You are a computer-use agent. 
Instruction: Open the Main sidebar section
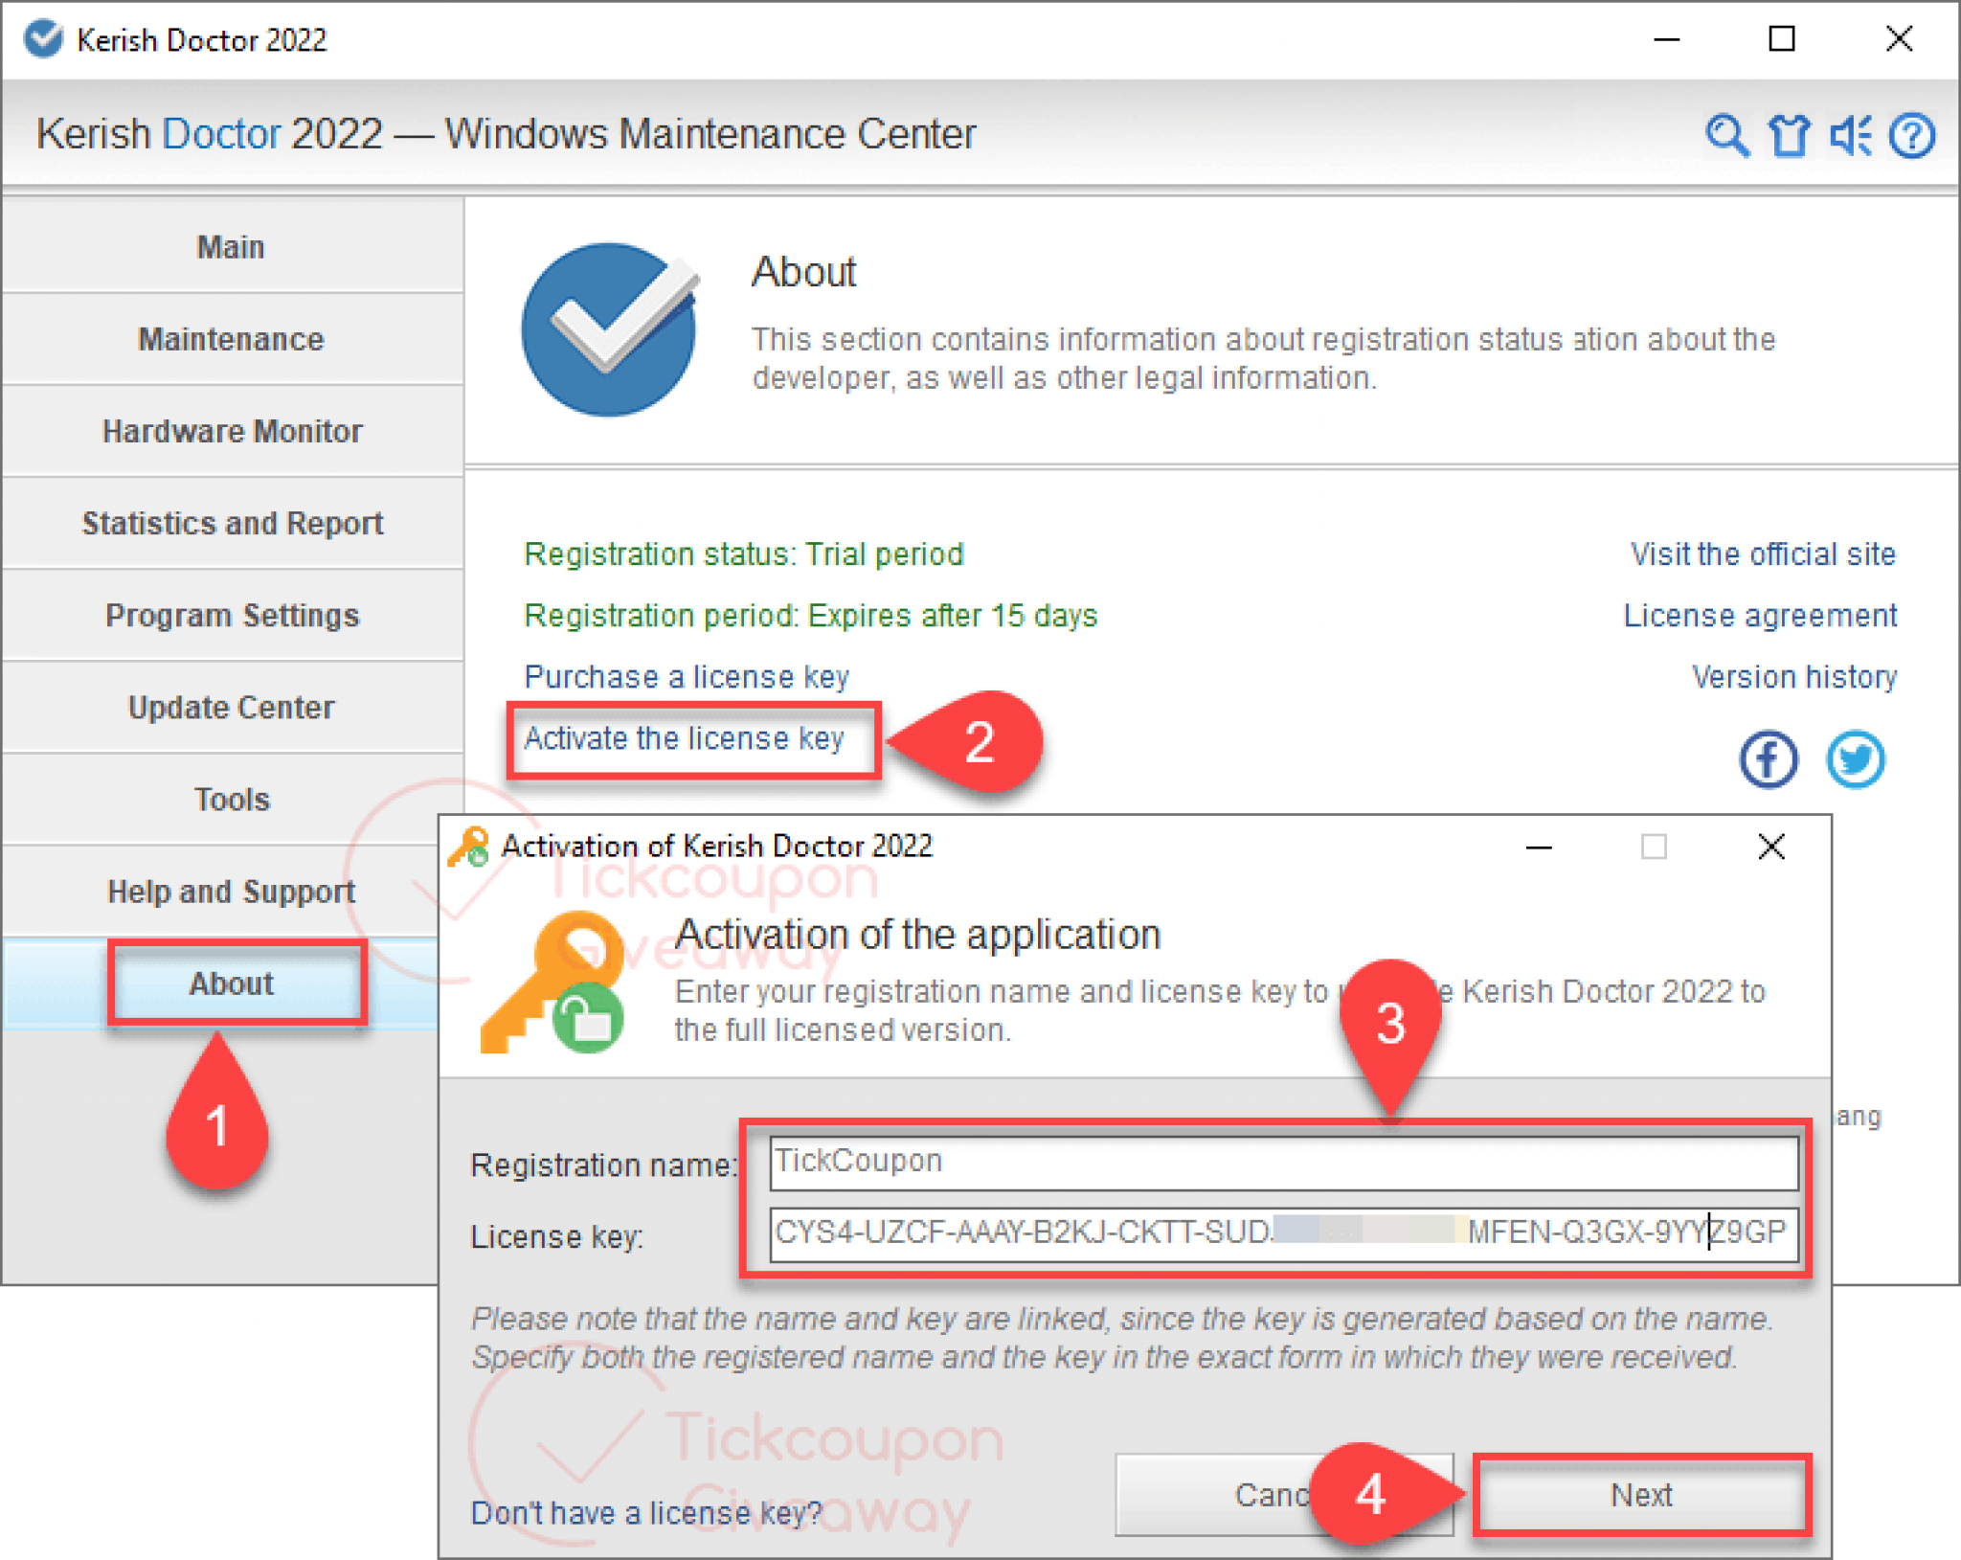click(231, 247)
